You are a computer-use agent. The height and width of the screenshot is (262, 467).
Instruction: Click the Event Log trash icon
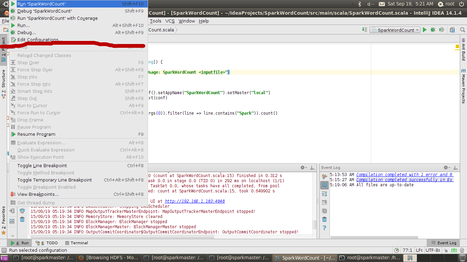[x=324, y=219]
